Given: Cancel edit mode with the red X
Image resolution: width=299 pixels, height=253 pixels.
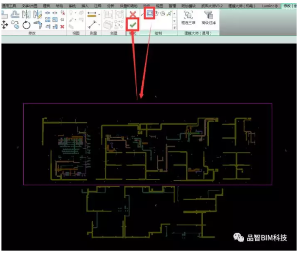Looking at the screenshot, I should pos(133,14).
